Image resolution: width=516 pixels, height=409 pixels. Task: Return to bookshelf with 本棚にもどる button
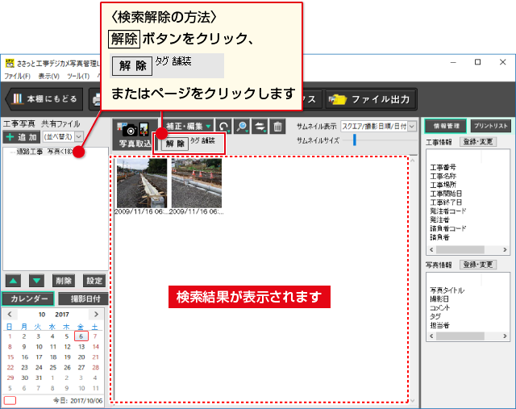tap(44, 98)
